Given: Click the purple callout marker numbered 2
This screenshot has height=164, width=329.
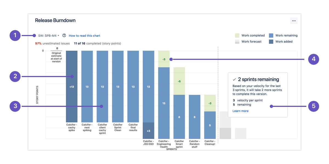Looking at the screenshot, I should click(15, 77).
